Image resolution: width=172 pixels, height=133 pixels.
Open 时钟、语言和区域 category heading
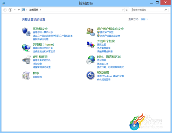tap(109, 57)
